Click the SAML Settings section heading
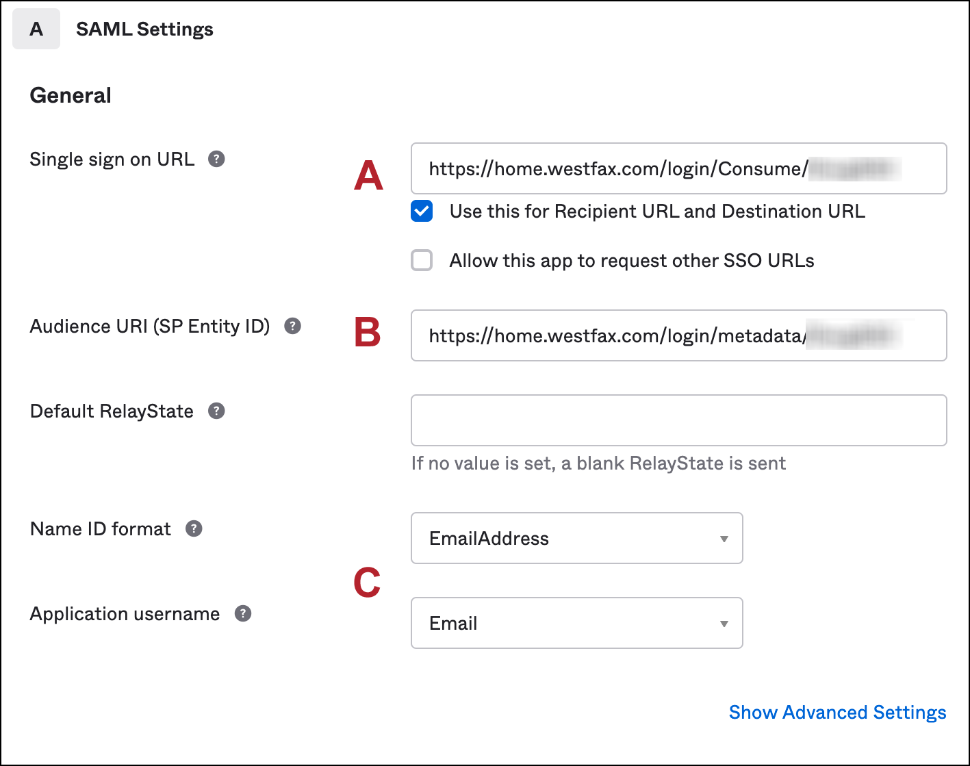Screen dimensions: 970x766 pos(144,29)
